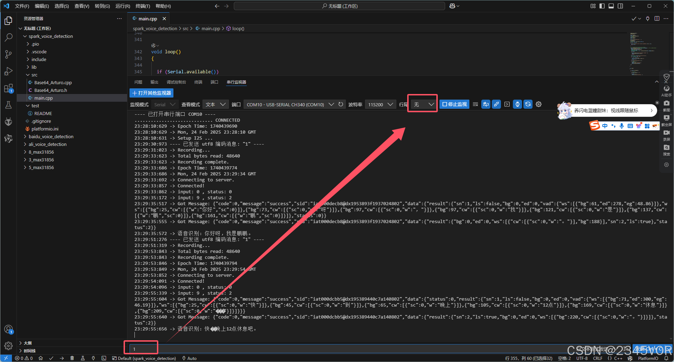Click the title bar search box
This screenshot has height=362, width=674.
tap(339, 6)
